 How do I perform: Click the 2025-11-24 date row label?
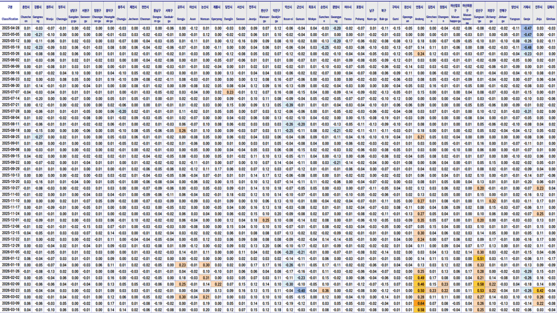pos(10,214)
